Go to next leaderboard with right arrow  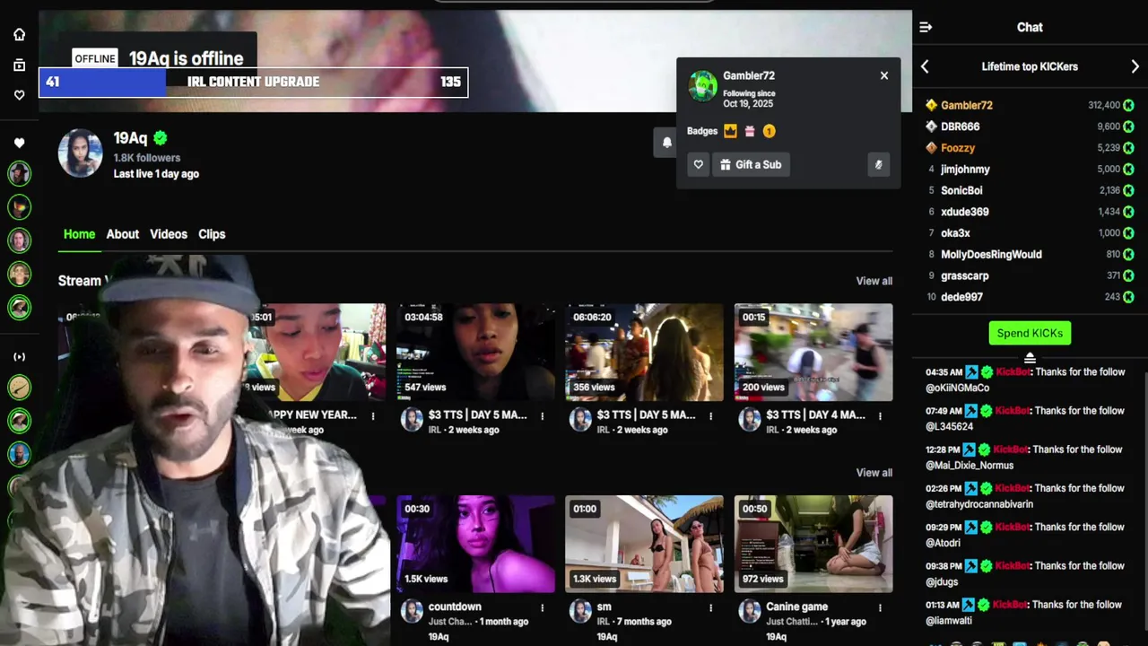(1135, 66)
